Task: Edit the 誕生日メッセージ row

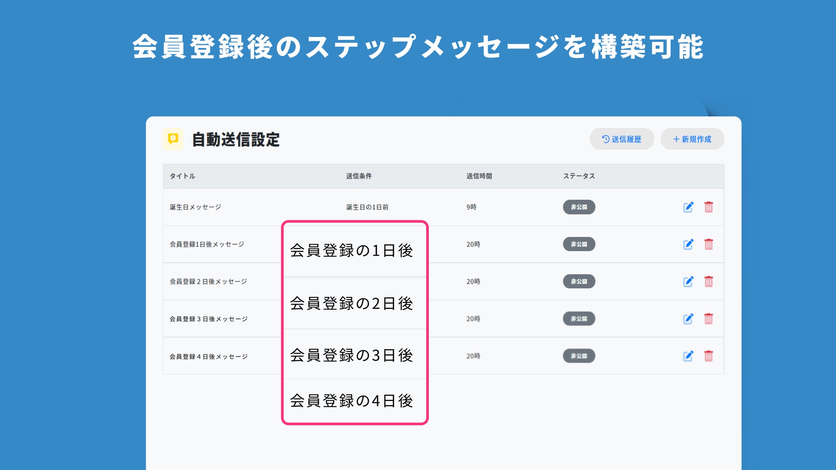Action: 688,207
